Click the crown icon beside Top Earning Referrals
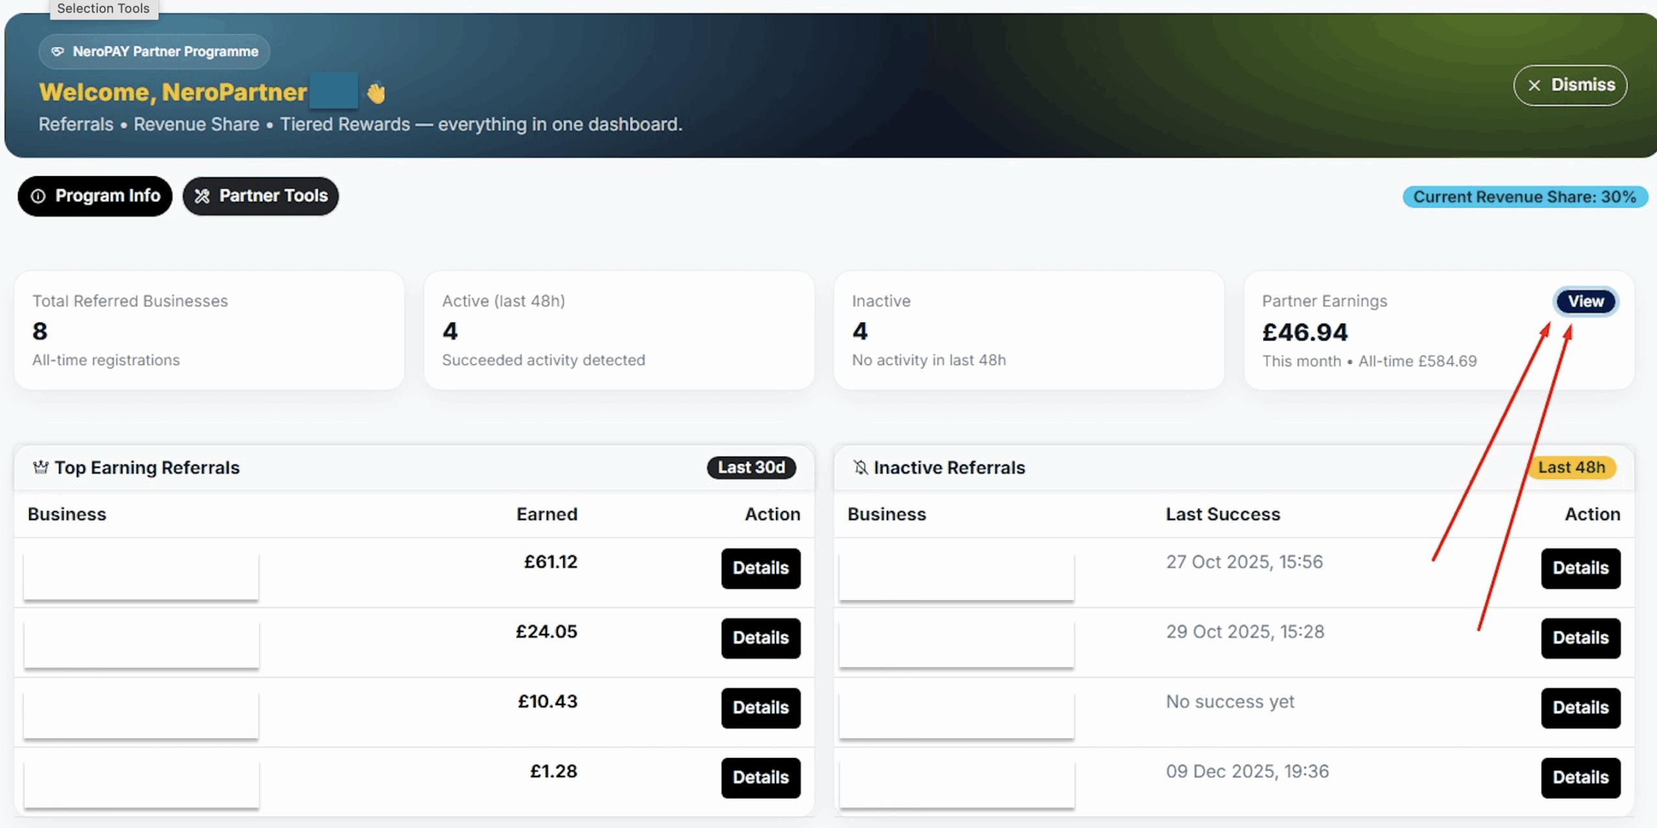This screenshot has height=828, width=1657. [x=41, y=467]
